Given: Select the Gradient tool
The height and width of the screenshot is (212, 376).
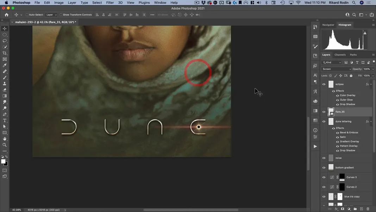Looking at the screenshot, I should click(5, 96).
